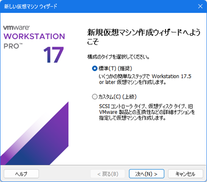Image resolution: width=207 pixels, height=182 pixels.
Task: Click the 次へ(N) > button
Action: pyautogui.click(x=146, y=174)
